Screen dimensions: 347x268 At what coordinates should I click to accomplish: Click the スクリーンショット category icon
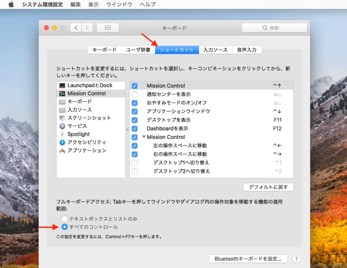[62, 118]
